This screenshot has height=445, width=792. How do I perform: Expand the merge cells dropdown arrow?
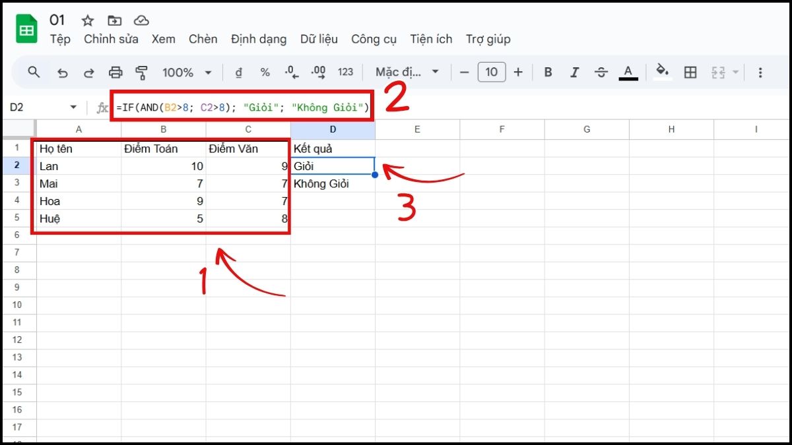pos(735,73)
